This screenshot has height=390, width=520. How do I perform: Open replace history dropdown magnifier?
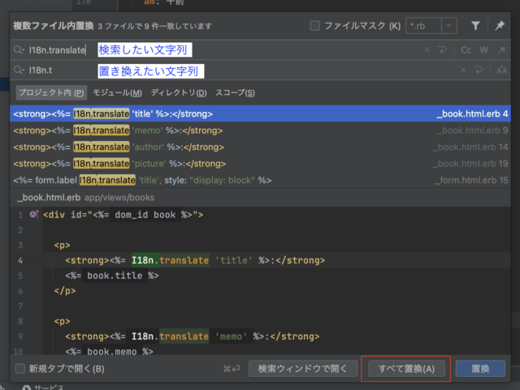[x=19, y=71]
